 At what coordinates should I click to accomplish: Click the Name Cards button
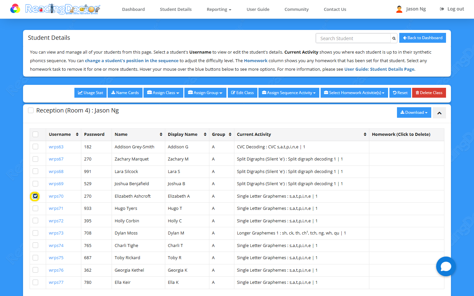point(125,93)
